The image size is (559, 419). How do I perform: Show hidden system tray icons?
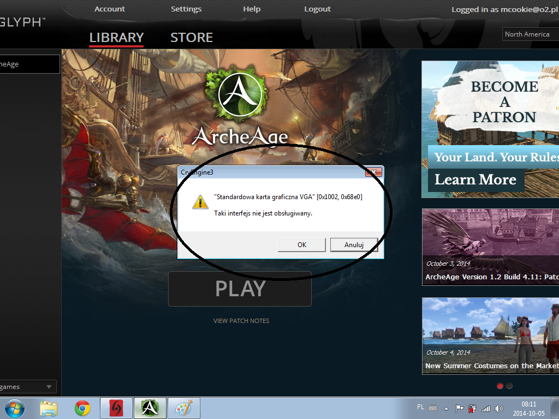click(x=446, y=409)
